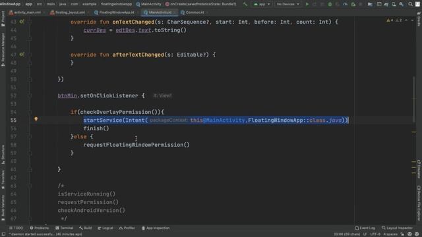The height and width of the screenshot is (237, 422).
Task: Open the No Devices target dropdown
Action: pos(287,4)
